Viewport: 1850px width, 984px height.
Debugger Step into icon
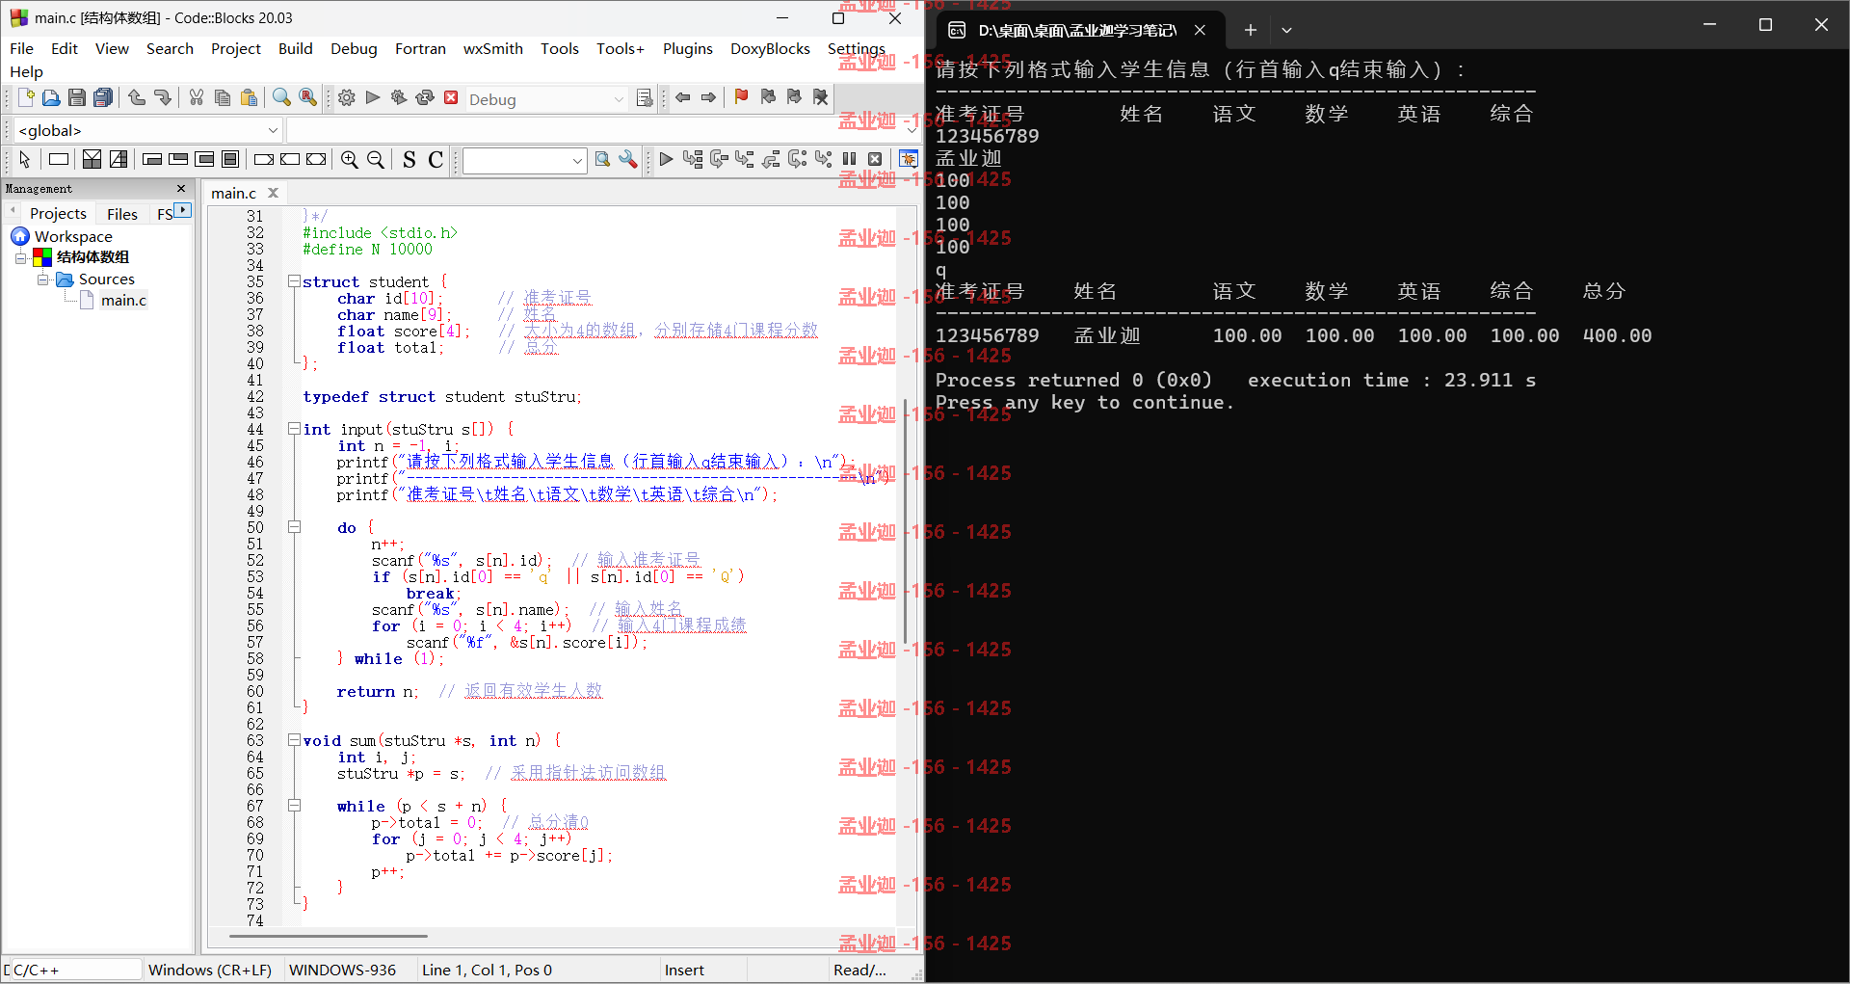(745, 159)
